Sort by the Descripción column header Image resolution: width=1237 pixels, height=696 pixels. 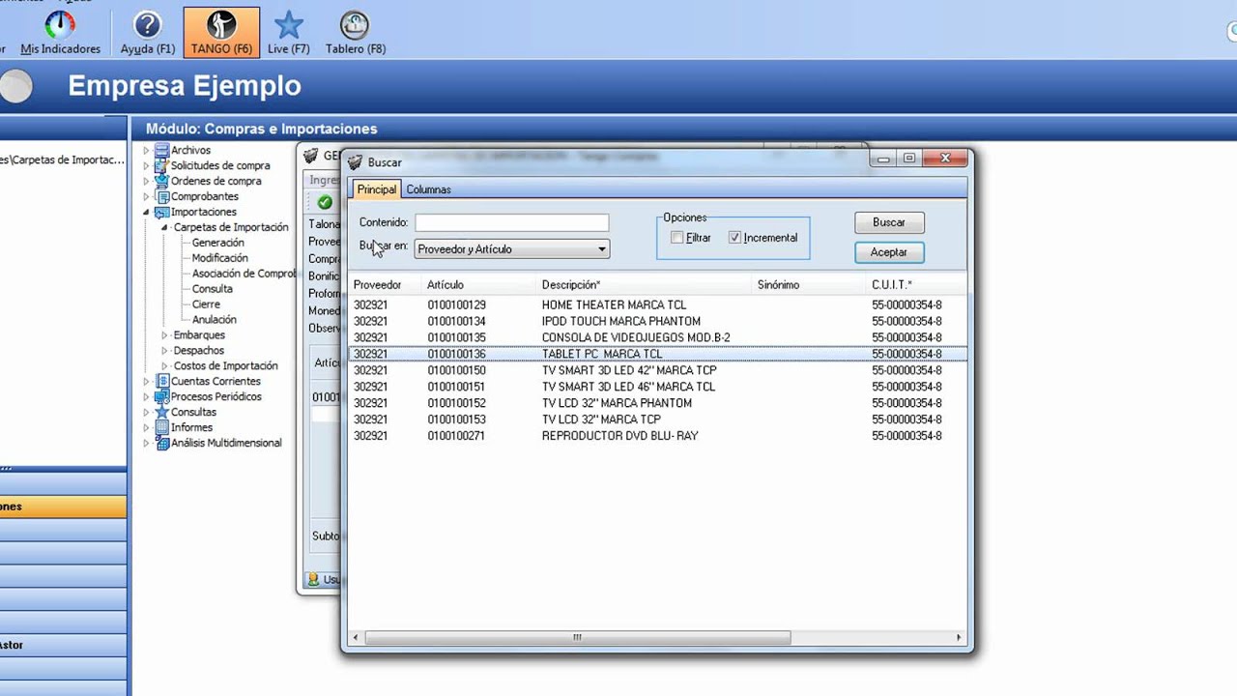645,285
